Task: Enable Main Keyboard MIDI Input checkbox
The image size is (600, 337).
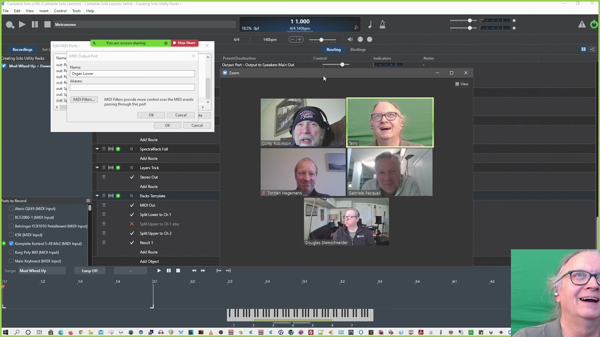Action: 11,261
